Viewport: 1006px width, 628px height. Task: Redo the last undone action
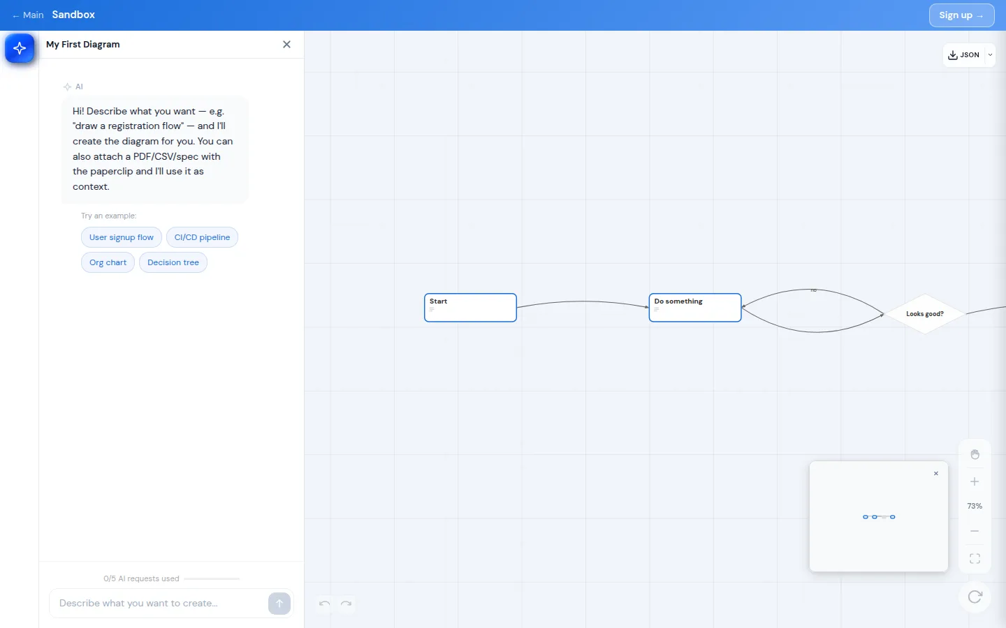coord(346,604)
